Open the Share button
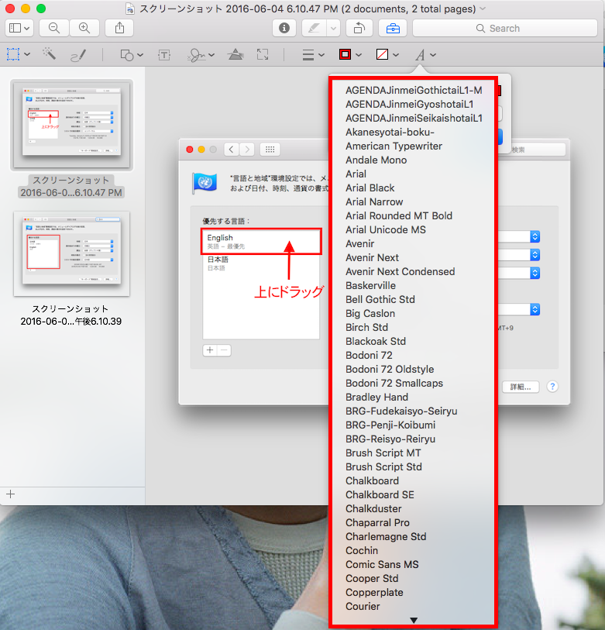 [x=119, y=28]
